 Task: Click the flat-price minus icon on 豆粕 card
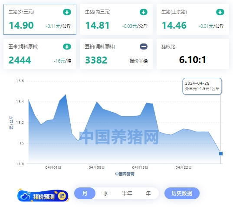(144, 47)
